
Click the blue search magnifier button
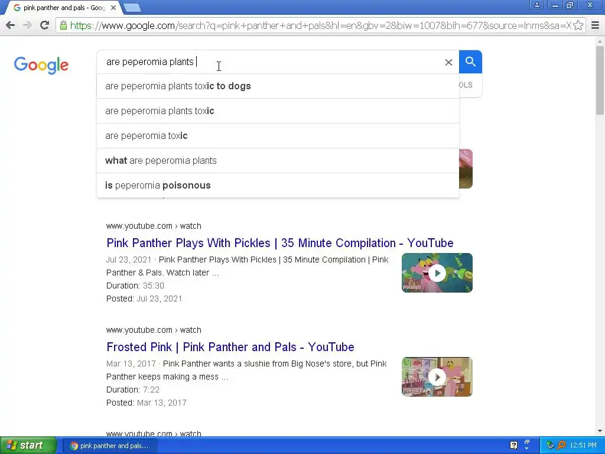click(470, 61)
